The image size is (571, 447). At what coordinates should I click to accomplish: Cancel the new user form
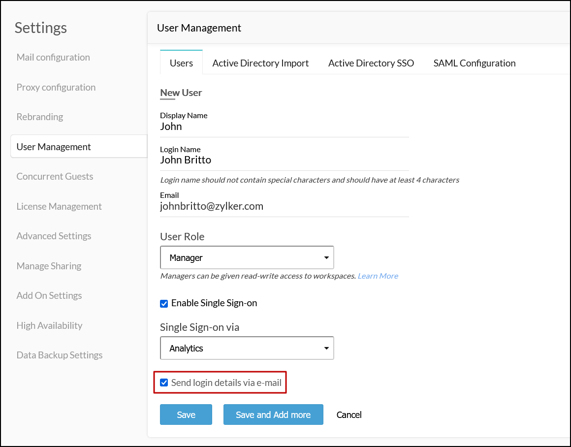click(349, 415)
